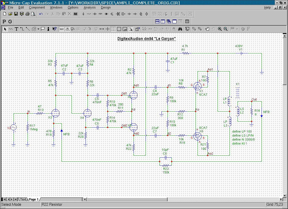The image size is (288, 209).
Task: Choose the Select mode arrow tool
Action: tap(5, 29)
